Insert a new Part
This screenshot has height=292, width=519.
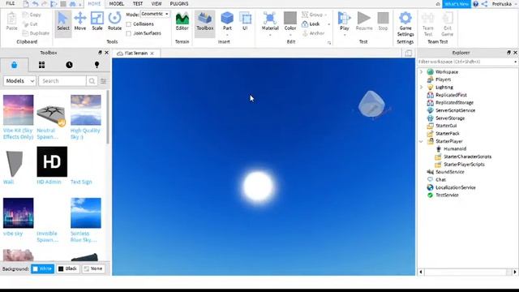[227, 20]
